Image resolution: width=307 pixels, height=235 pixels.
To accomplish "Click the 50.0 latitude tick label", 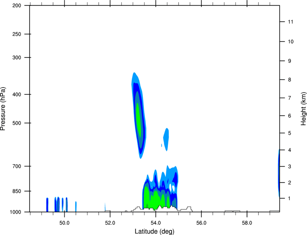I will pos(64,223).
